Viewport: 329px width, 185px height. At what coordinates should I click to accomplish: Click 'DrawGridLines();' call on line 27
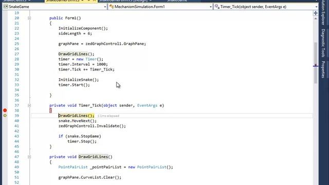tap(77, 54)
